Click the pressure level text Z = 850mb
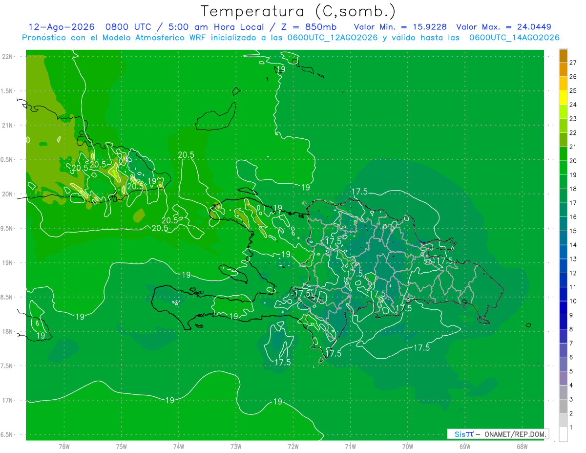586x453 pixels. pyautogui.click(x=308, y=27)
